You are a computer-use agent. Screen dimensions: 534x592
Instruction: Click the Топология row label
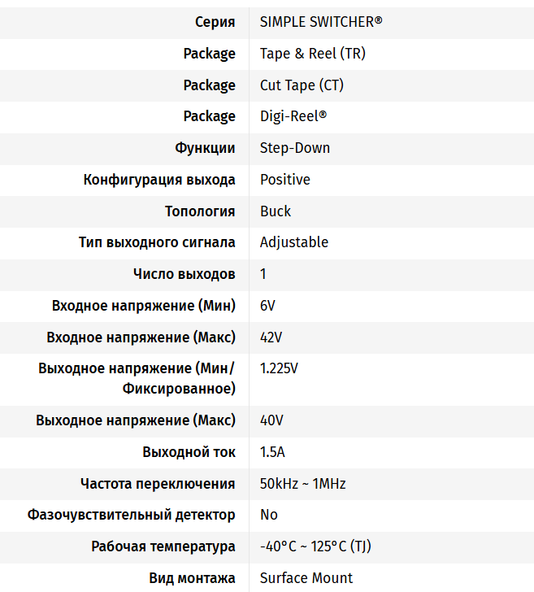point(200,211)
